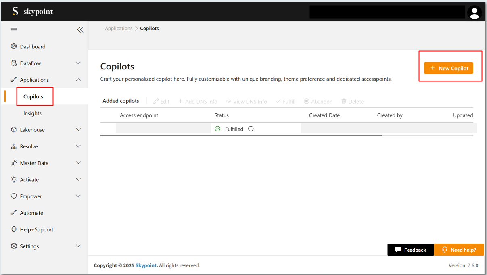This screenshot has height=275, width=487.
Task: Click the Skypoint link in footer
Action: 146,265
